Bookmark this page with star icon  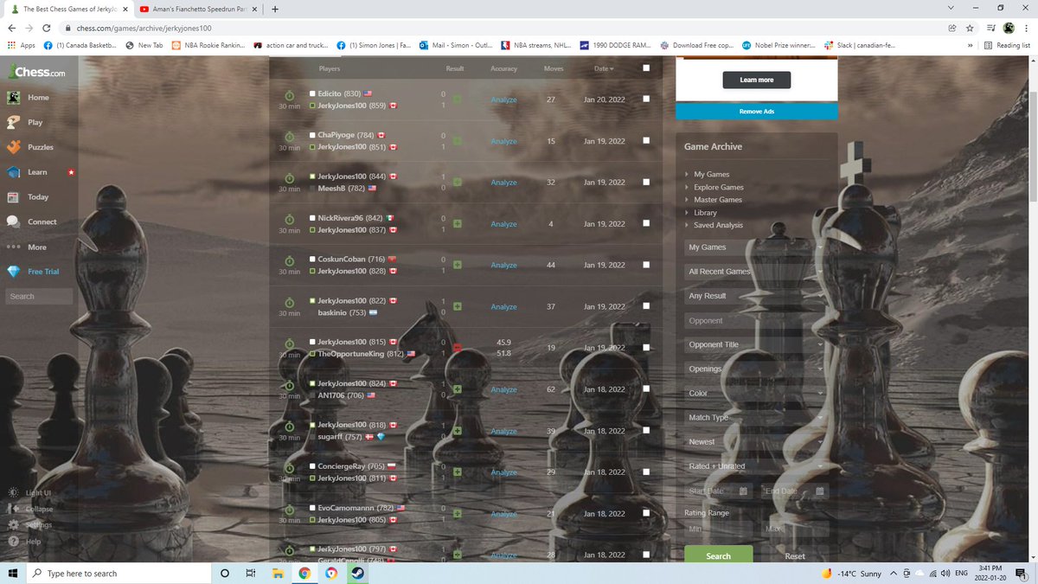[971, 28]
